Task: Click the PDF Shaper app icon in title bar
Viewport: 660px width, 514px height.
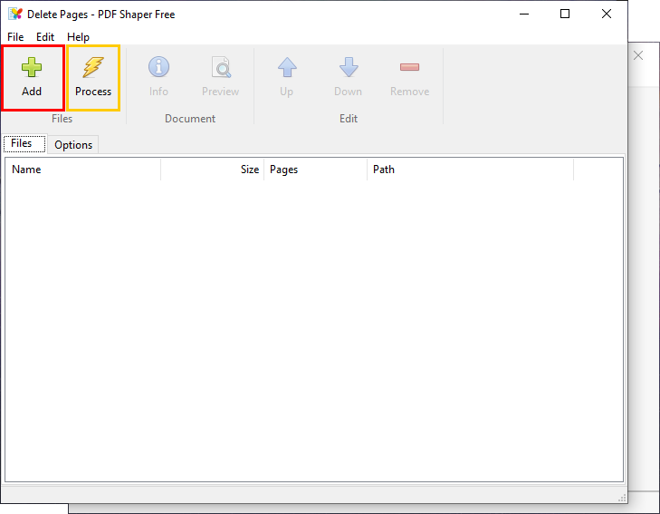Action: 15,14
